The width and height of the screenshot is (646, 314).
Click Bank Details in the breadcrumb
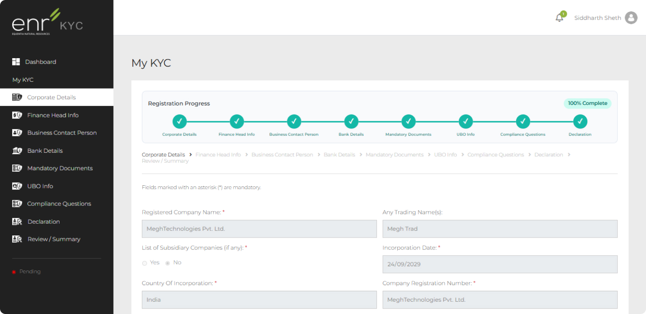[x=339, y=155]
